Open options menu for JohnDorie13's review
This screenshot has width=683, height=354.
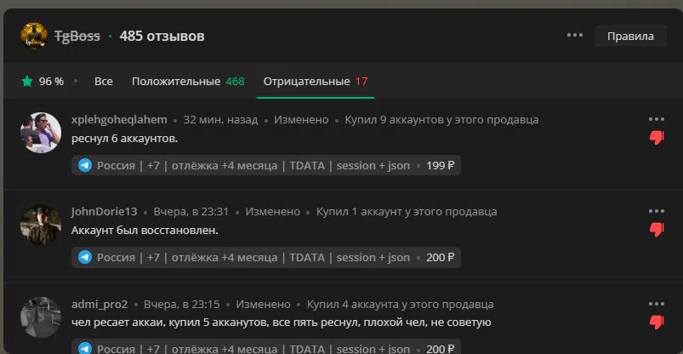point(657,211)
